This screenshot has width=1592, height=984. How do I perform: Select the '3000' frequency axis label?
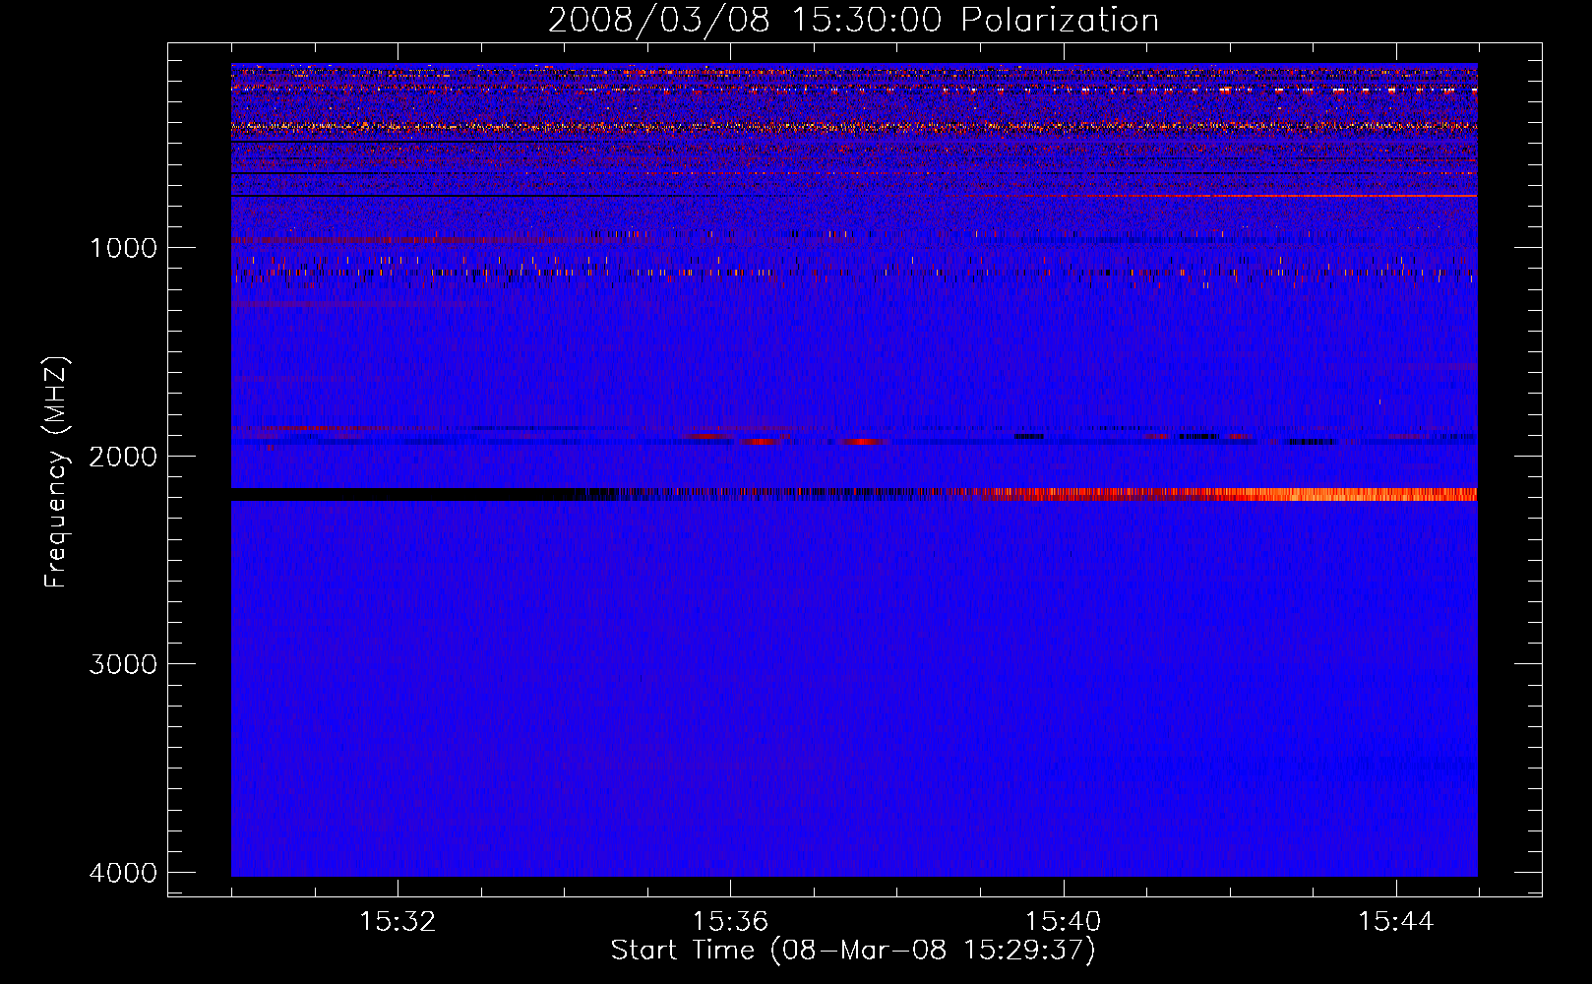[123, 664]
